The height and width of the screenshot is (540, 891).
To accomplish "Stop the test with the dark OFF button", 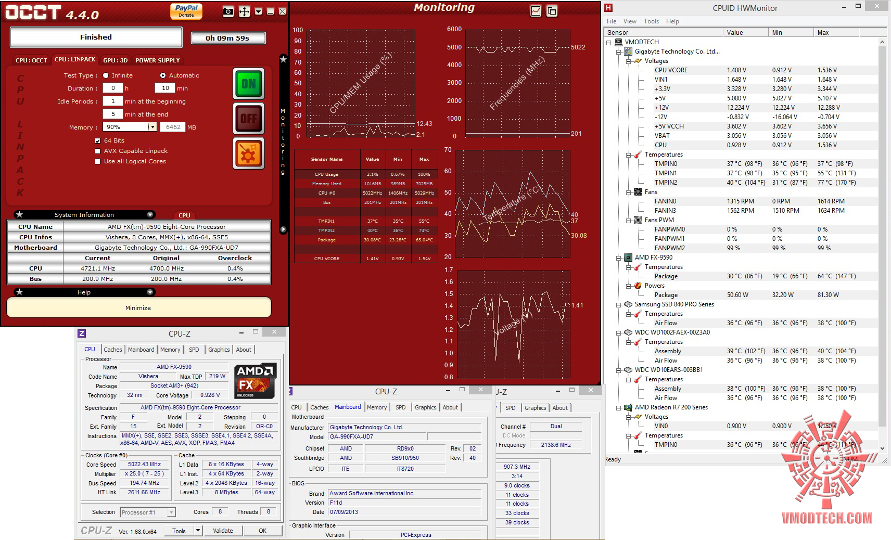I will pos(249,119).
